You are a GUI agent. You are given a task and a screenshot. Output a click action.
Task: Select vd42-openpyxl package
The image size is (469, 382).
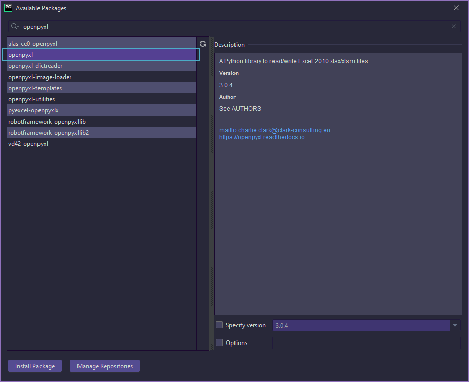click(x=102, y=144)
